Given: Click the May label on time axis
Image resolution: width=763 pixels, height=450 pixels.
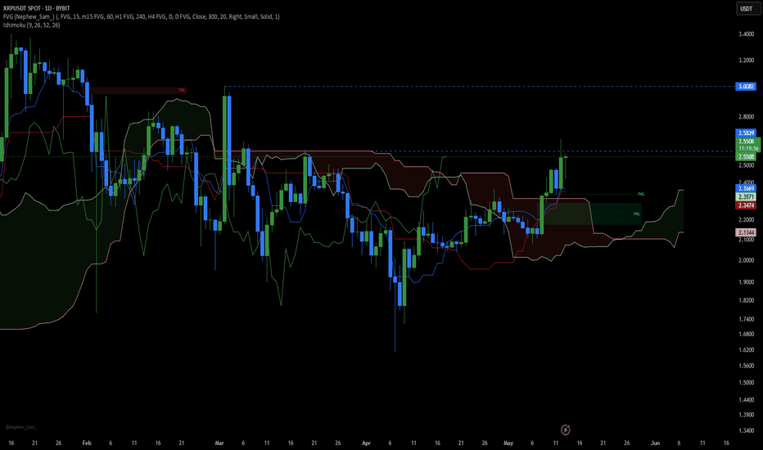Looking at the screenshot, I should (508, 443).
